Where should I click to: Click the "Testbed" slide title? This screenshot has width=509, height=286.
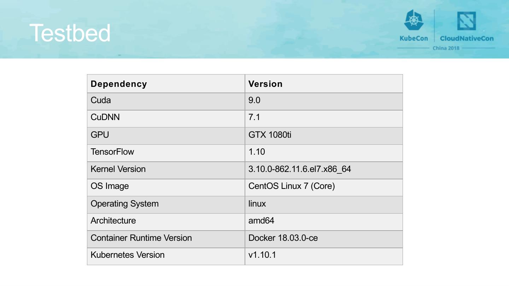70,33
